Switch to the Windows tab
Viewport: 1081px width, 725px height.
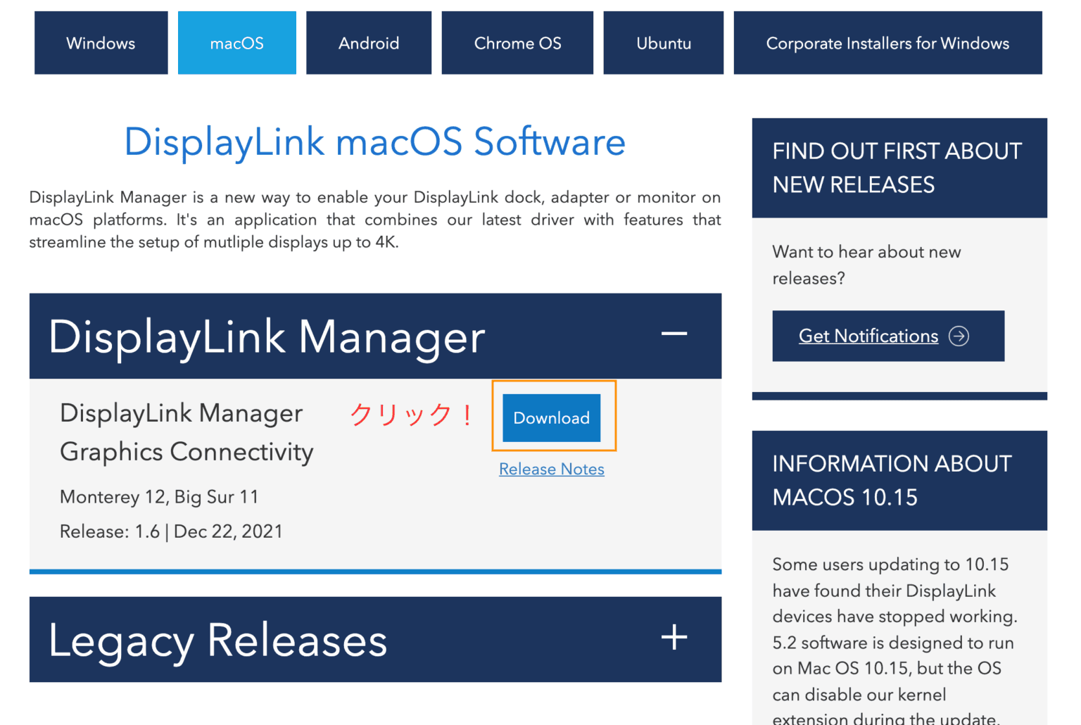pos(101,43)
